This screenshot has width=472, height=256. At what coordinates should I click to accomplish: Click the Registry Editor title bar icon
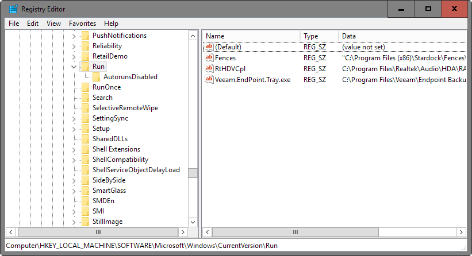(x=13, y=9)
